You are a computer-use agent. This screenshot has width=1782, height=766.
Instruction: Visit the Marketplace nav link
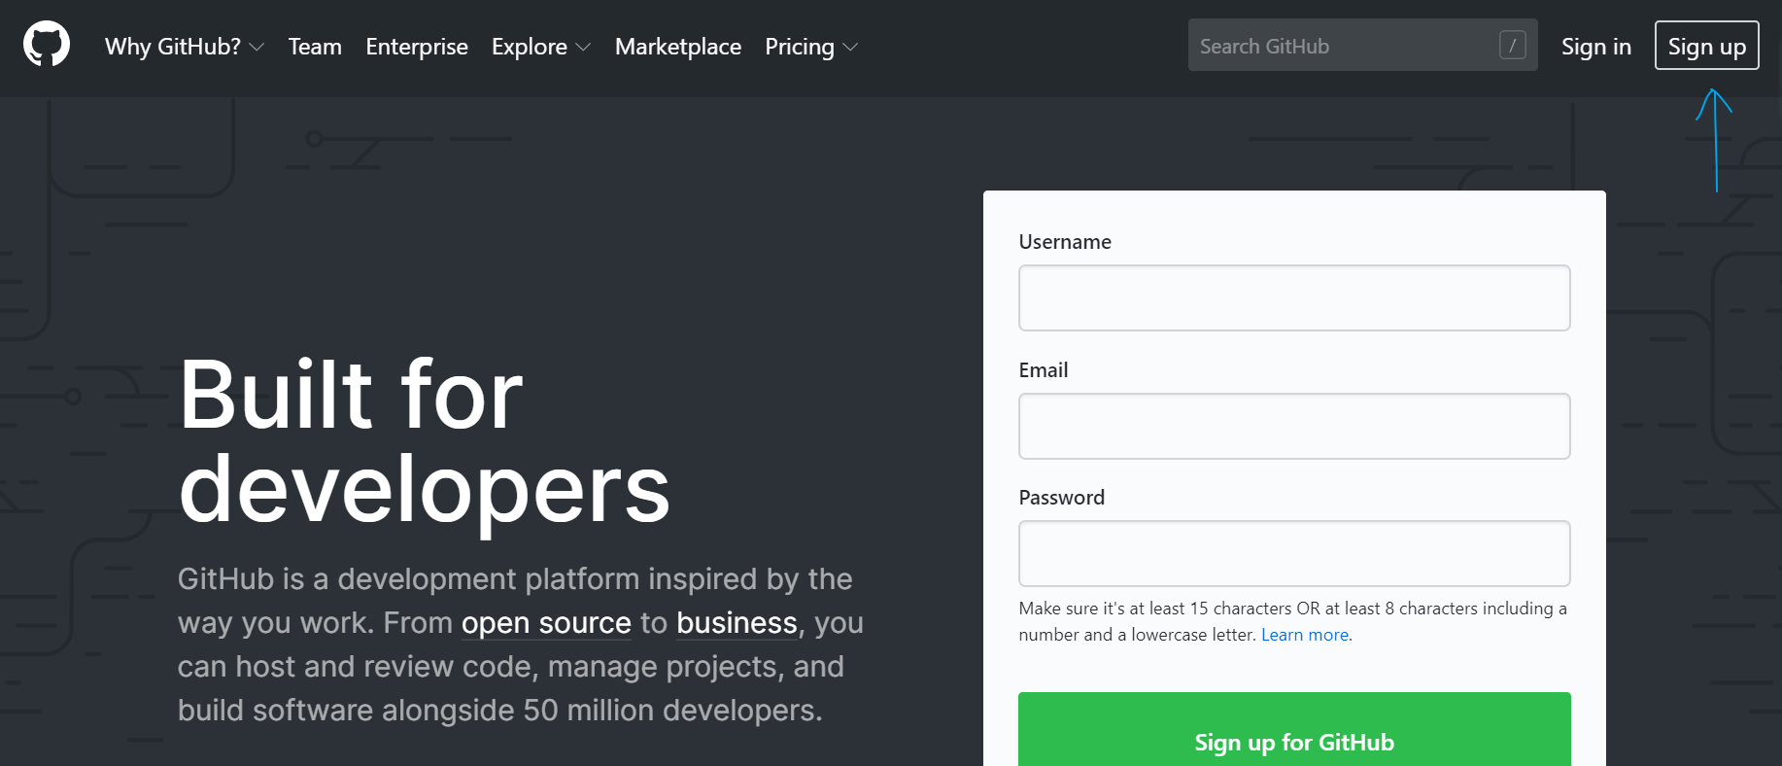(x=678, y=47)
